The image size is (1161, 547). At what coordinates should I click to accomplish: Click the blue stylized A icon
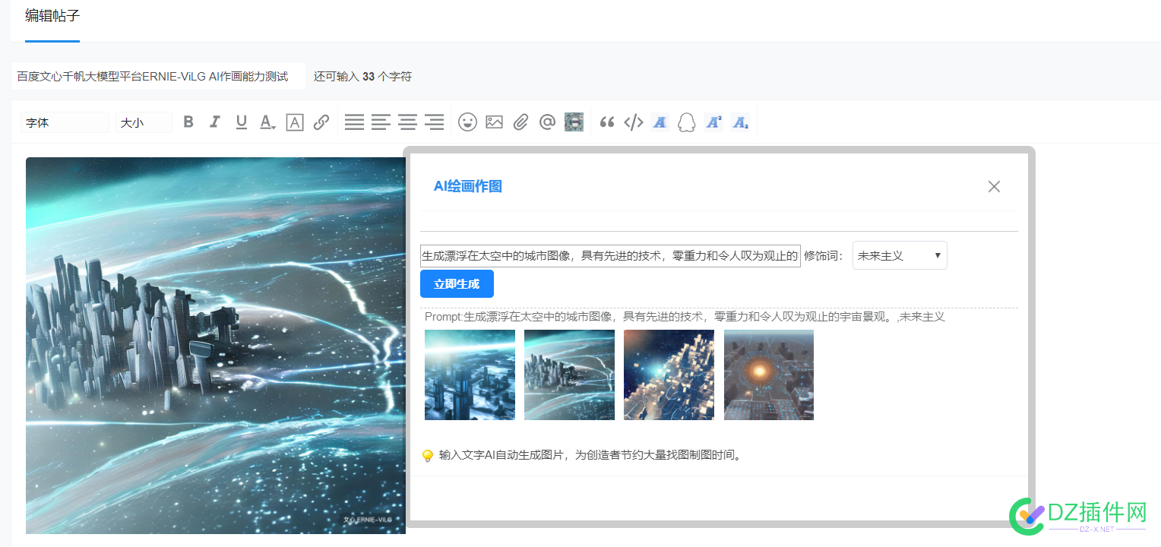[660, 122]
